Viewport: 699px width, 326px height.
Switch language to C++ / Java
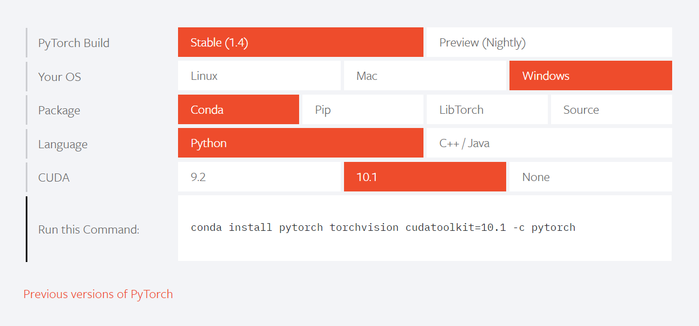[x=548, y=143]
